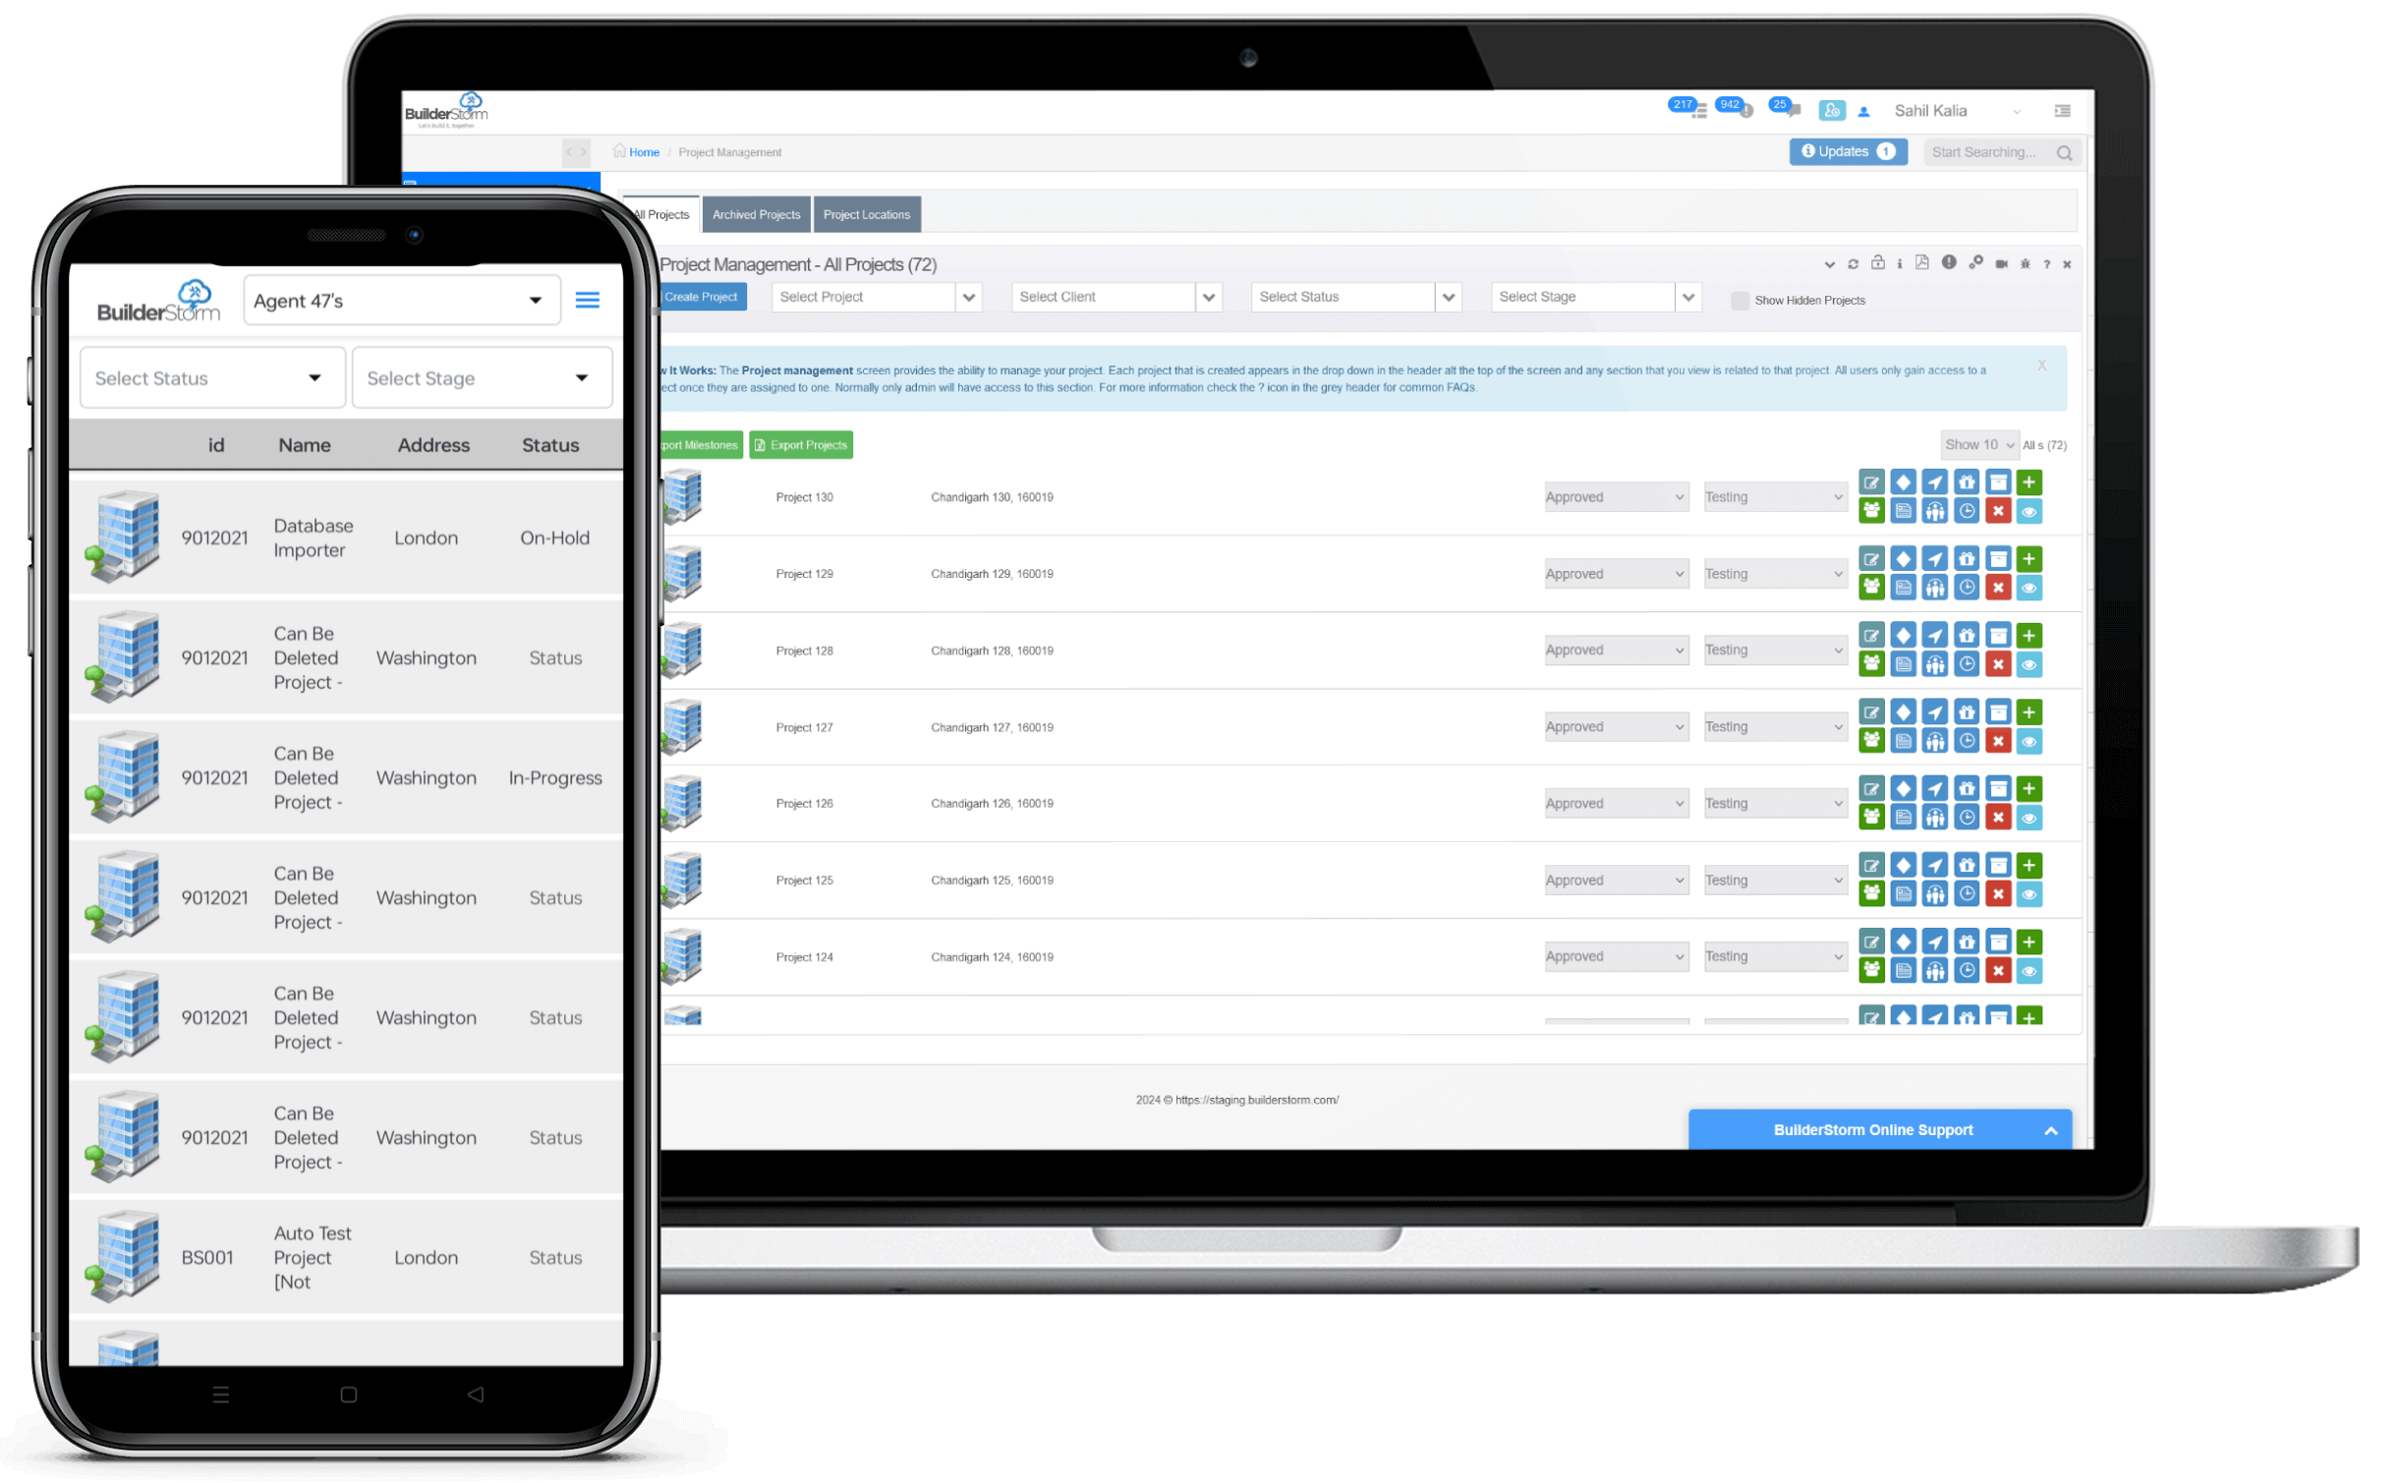Click the Export Milestones button
2402x1483 pixels.
695,444
